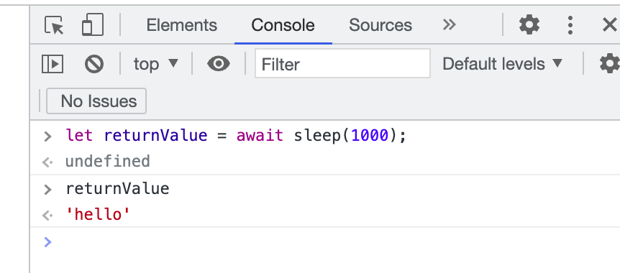Open the three-dot customize menu
The width and height of the screenshot is (620, 273).
[x=570, y=25]
